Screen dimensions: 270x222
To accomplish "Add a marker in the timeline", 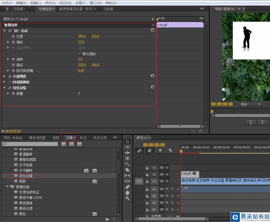I will point(160,150).
